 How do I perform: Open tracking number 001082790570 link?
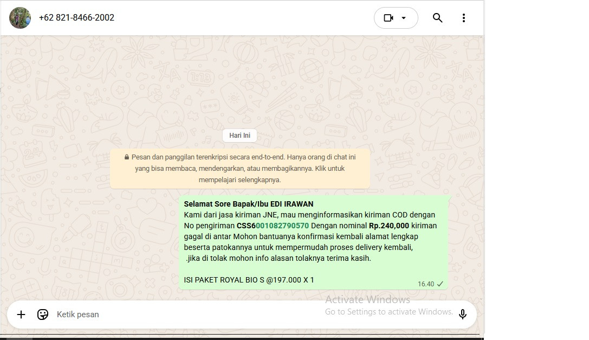tap(282, 226)
